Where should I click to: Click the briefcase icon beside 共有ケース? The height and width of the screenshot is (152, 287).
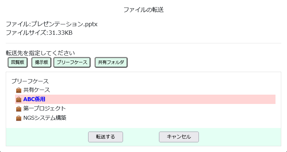point(19,90)
